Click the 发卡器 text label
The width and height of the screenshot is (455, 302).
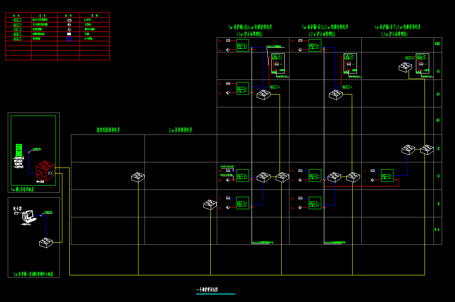(17, 208)
